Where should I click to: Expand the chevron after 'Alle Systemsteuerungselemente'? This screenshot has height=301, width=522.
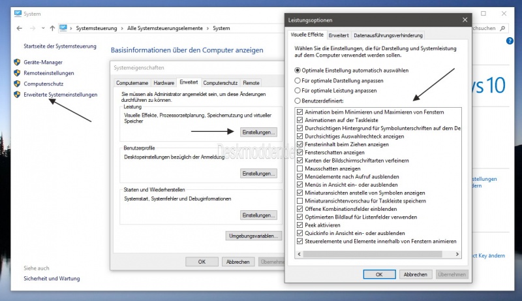(209, 28)
